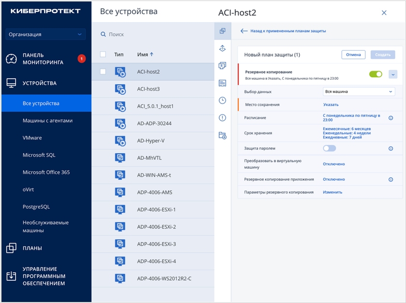Close the ACI-host2 panel
This screenshot has width=406, height=303.
384,13
